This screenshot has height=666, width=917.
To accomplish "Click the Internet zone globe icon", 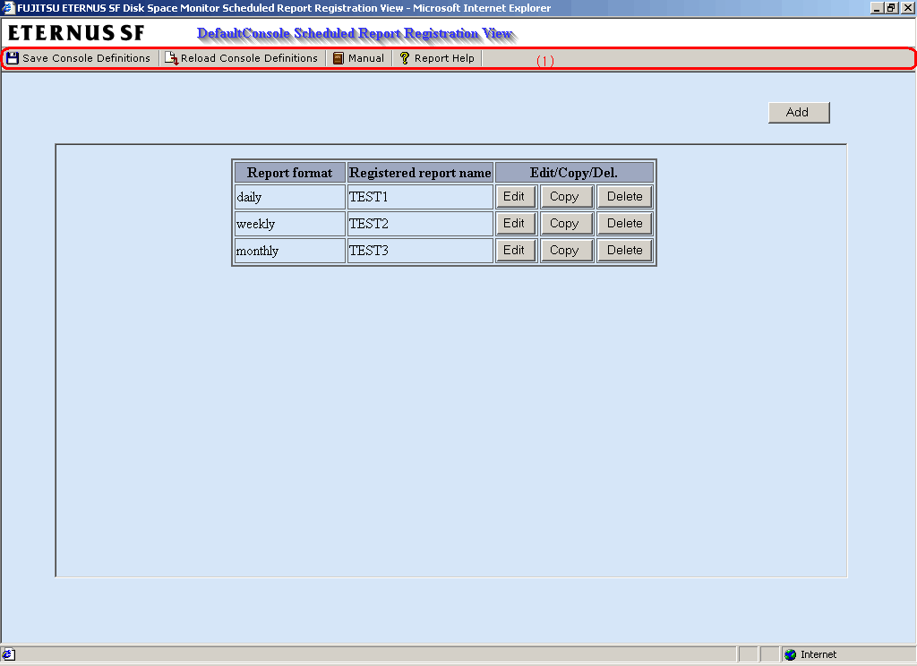I will 790,654.
